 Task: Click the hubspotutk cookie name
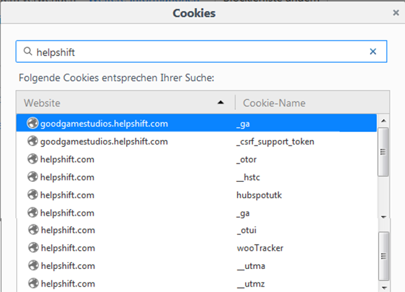click(259, 195)
